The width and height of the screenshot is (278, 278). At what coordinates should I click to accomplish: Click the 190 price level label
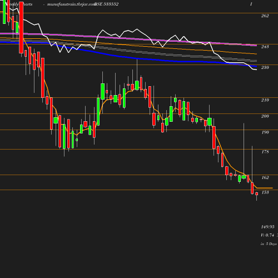coord(265,132)
